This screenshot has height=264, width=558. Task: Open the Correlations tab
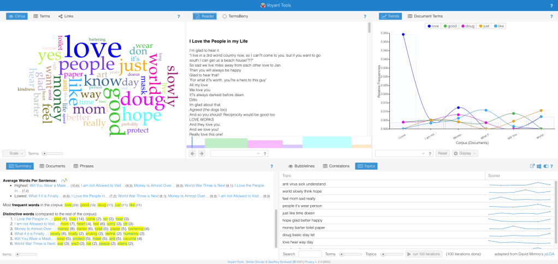pyautogui.click(x=336, y=166)
